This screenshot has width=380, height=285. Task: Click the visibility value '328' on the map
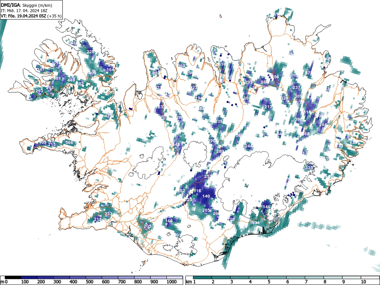point(284,98)
